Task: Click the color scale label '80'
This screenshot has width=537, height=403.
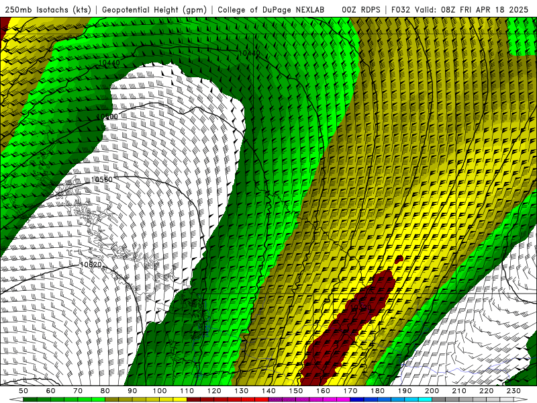Action: pyautogui.click(x=105, y=391)
